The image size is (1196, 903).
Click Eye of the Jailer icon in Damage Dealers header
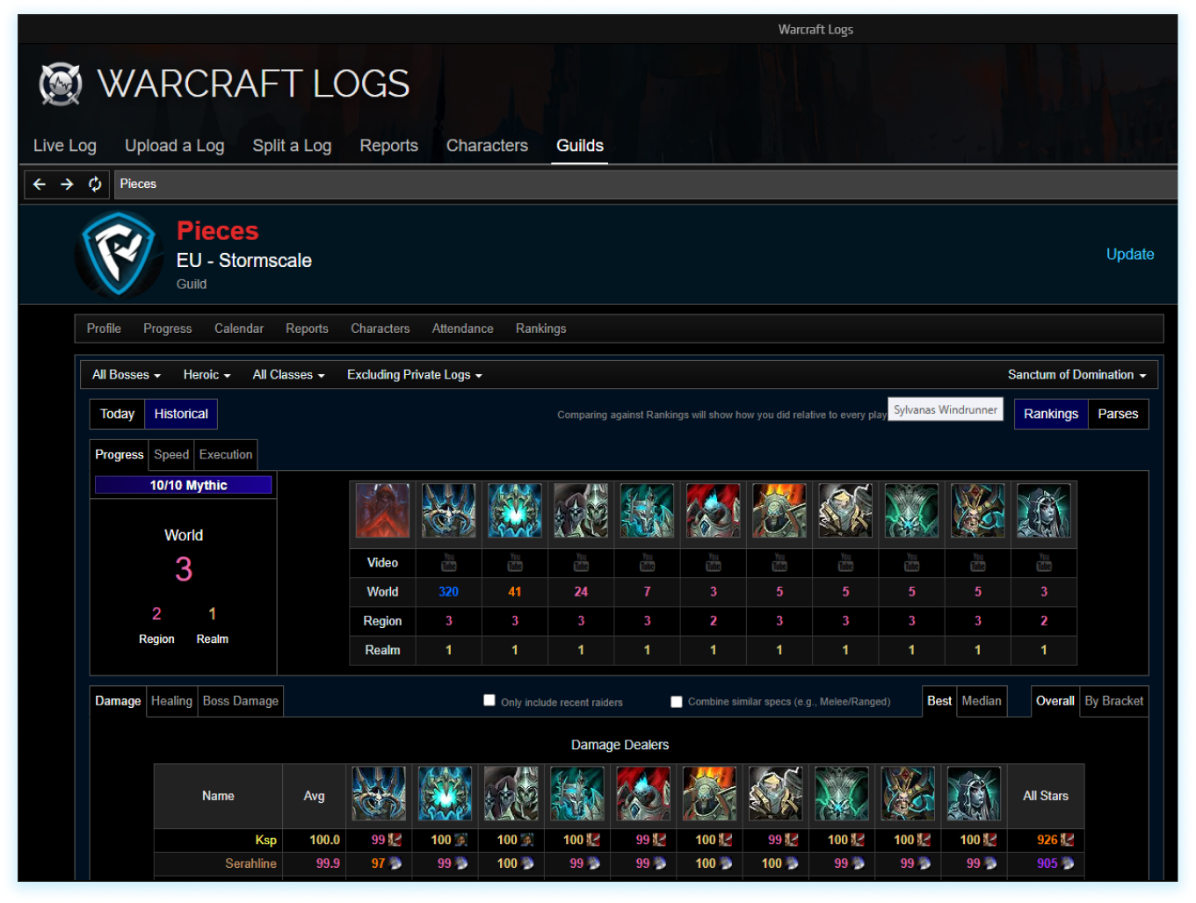pyautogui.click(x=445, y=794)
